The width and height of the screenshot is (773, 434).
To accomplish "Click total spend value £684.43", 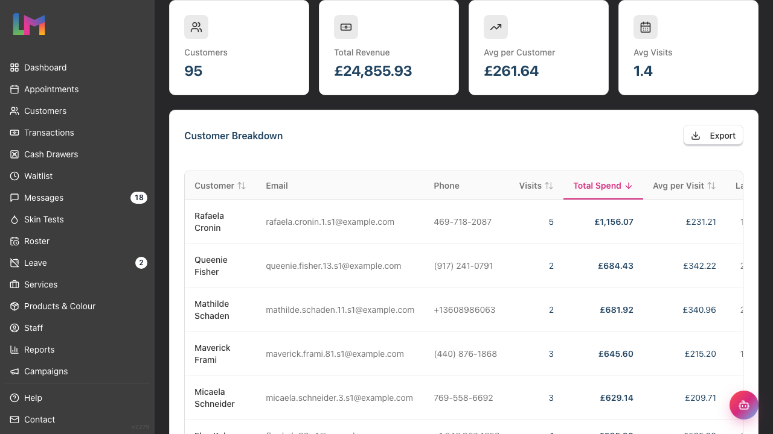I will (x=615, y=266).
